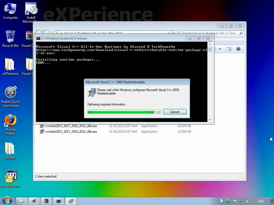Click the x64 vcredist file icon

click(x=41, y=126)
